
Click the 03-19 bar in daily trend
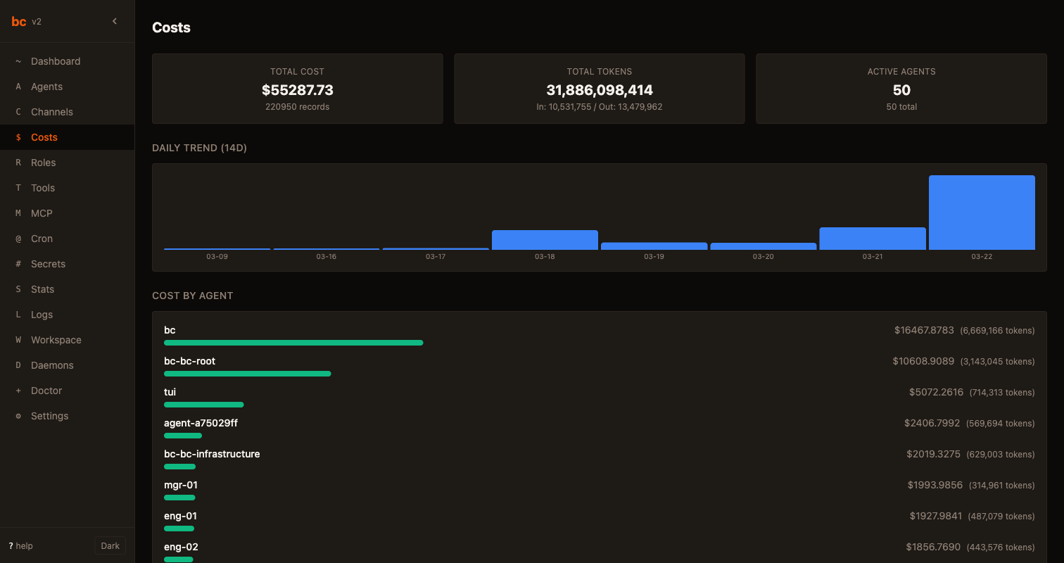point(654,246)
